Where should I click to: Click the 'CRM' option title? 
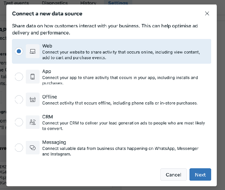tap(47, 117)
